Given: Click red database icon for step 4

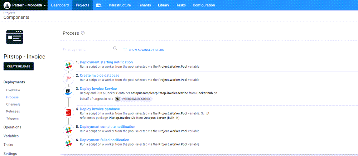Looking at the screenshot, I should point(68,113).
